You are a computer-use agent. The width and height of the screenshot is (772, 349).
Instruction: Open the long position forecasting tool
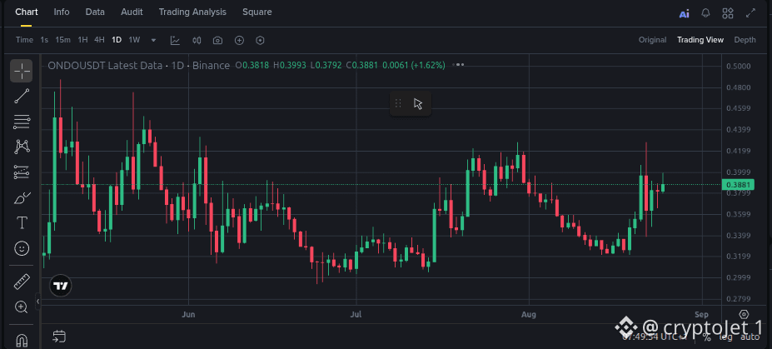click(22, 172)
